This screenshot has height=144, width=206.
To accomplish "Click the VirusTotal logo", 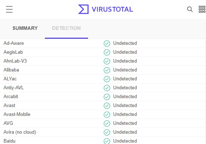I will [83, 9].
